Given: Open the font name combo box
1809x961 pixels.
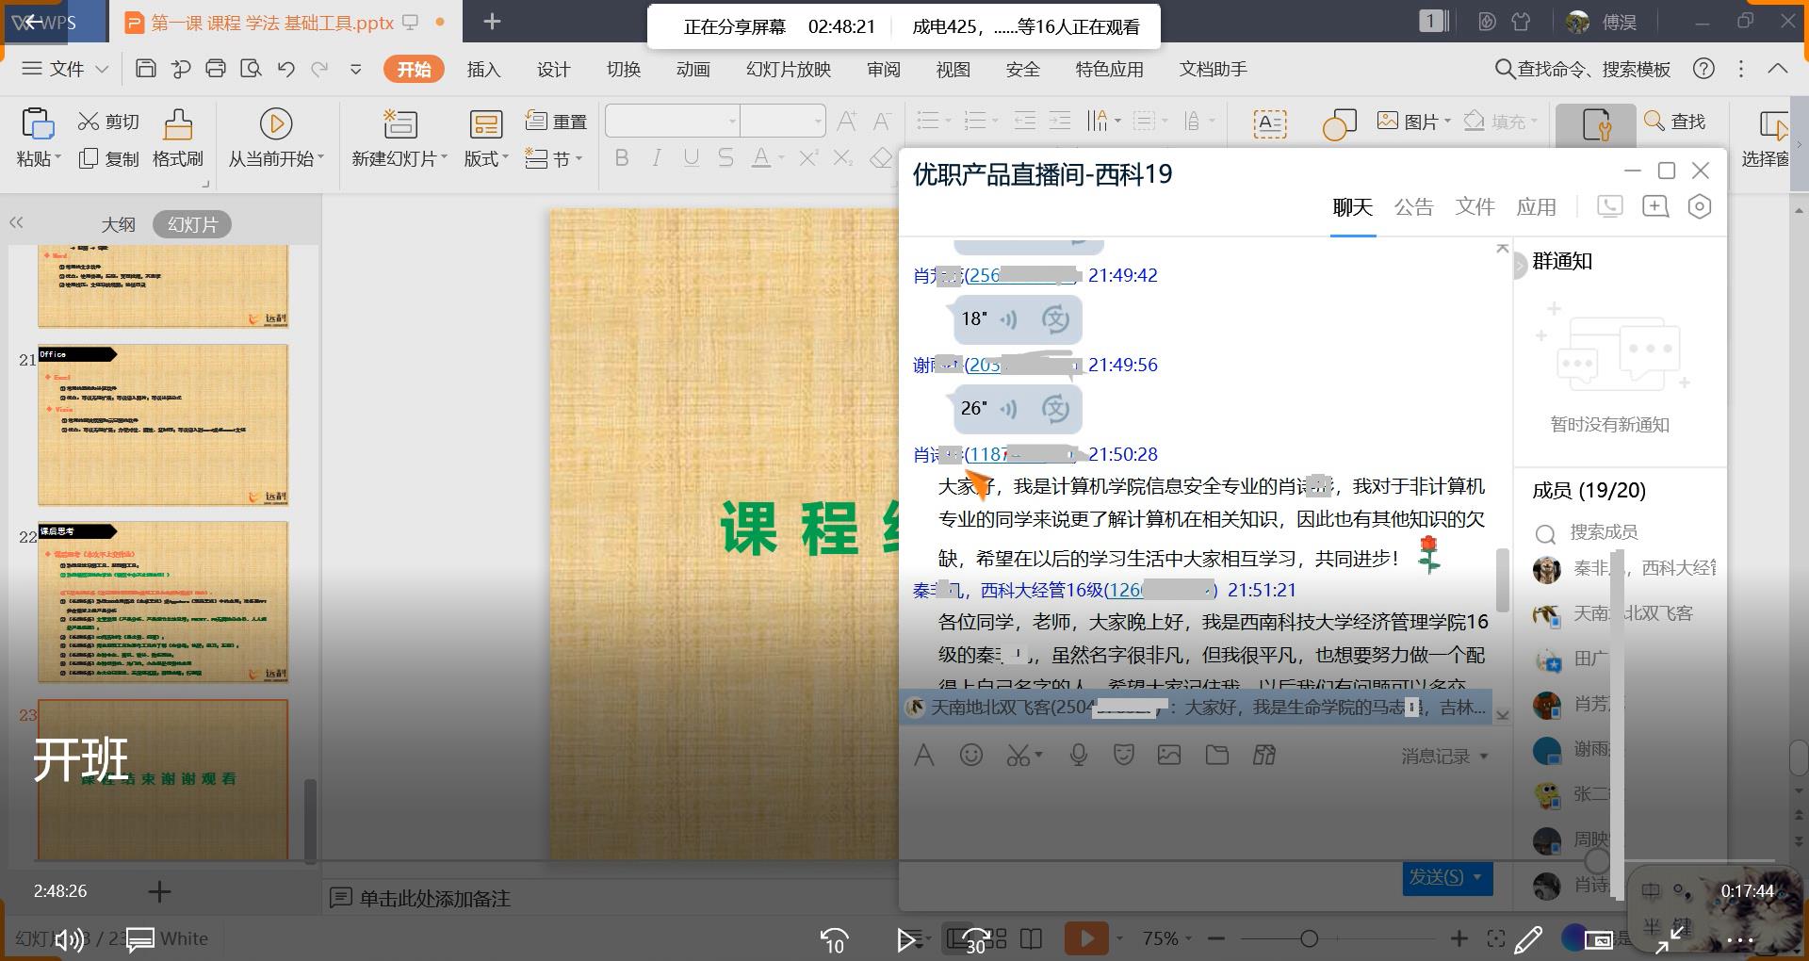Looking at the screenshot, I should click(x=672, y=121).
